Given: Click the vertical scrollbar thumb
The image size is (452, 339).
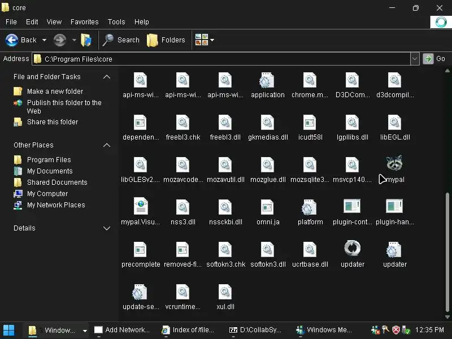Looking at the screenshot, I should click(x=447, y=252).
